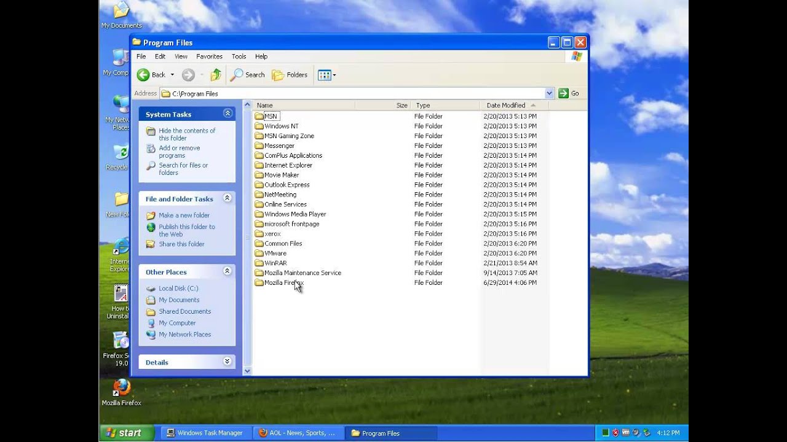Viewport: 787px width, 442px height.
Task: Select the Mozilla Maintenance Service folder icon
Action: point(259,273)
